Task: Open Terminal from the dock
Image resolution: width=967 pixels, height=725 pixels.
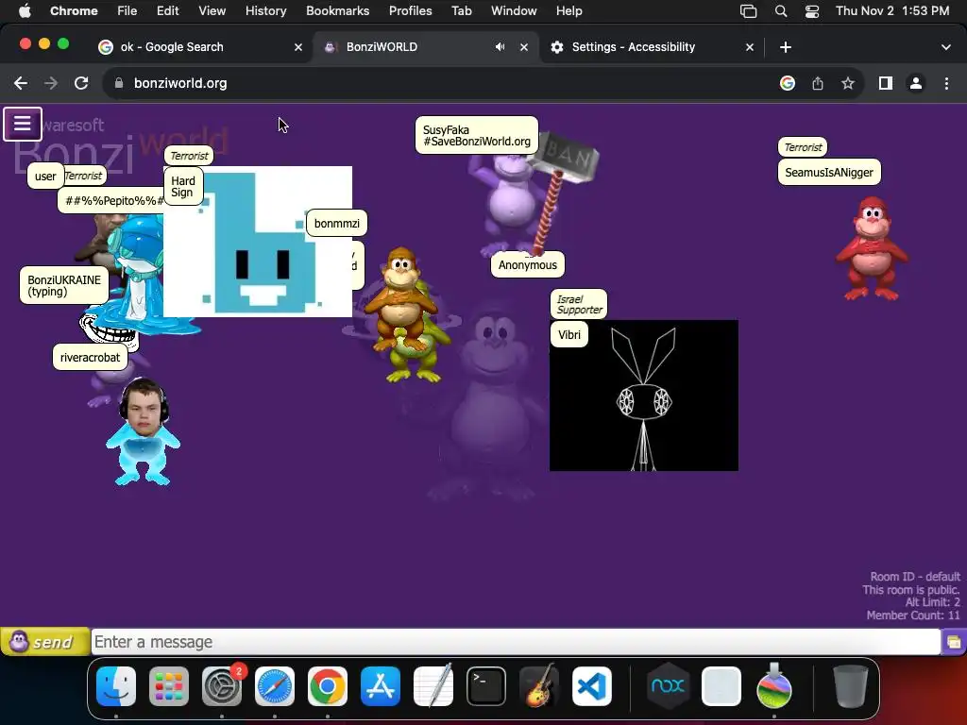Action: (486, 686)
